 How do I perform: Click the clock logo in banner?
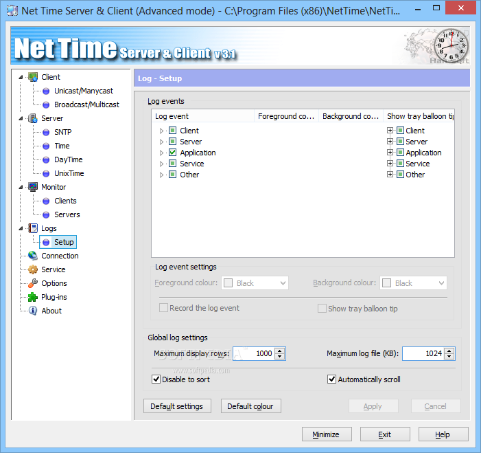(x=451, y=46)
